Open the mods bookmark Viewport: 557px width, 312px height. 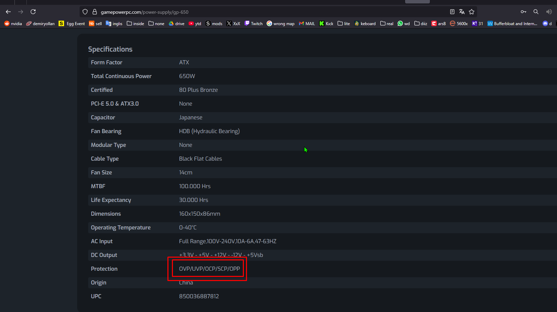coord(214,23)
